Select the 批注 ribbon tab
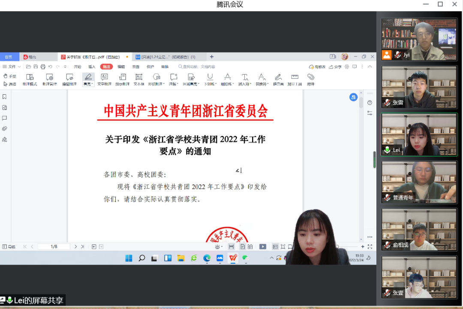This screenshot has height=309, width=463. pos(106,67)
